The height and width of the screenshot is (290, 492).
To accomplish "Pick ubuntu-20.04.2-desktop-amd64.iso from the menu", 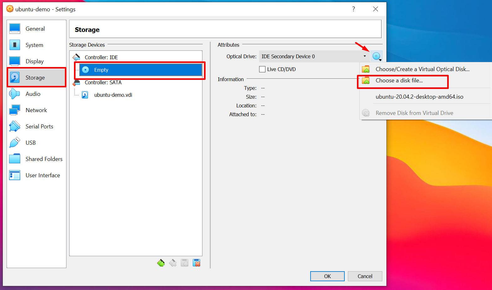I will point(426,97).
